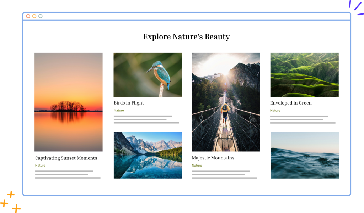This screenshot has height=213, width=364.
Task: Open the sunset island reflection photo
Action: click(68, 102)
